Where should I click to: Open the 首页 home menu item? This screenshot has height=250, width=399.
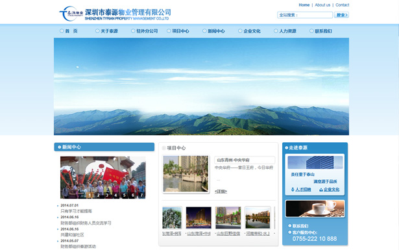69,31
